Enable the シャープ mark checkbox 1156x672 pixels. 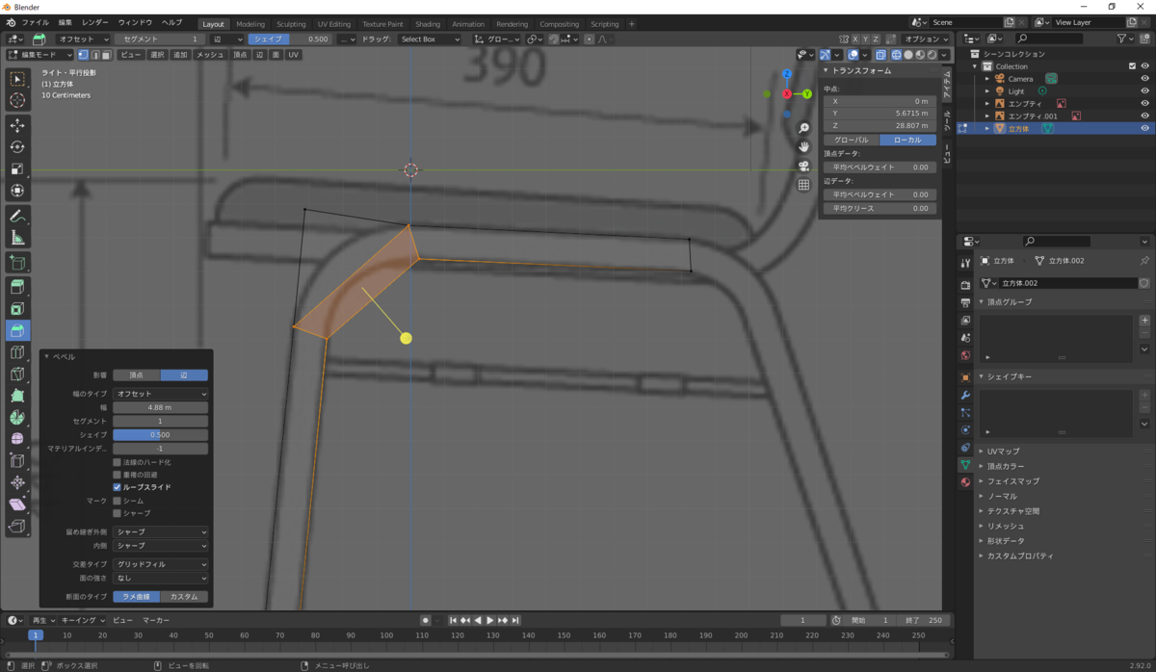click(118, 513)
